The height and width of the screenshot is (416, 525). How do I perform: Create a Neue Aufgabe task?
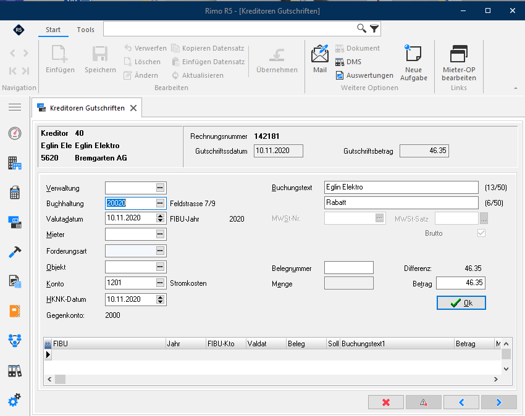click(413, 63)
